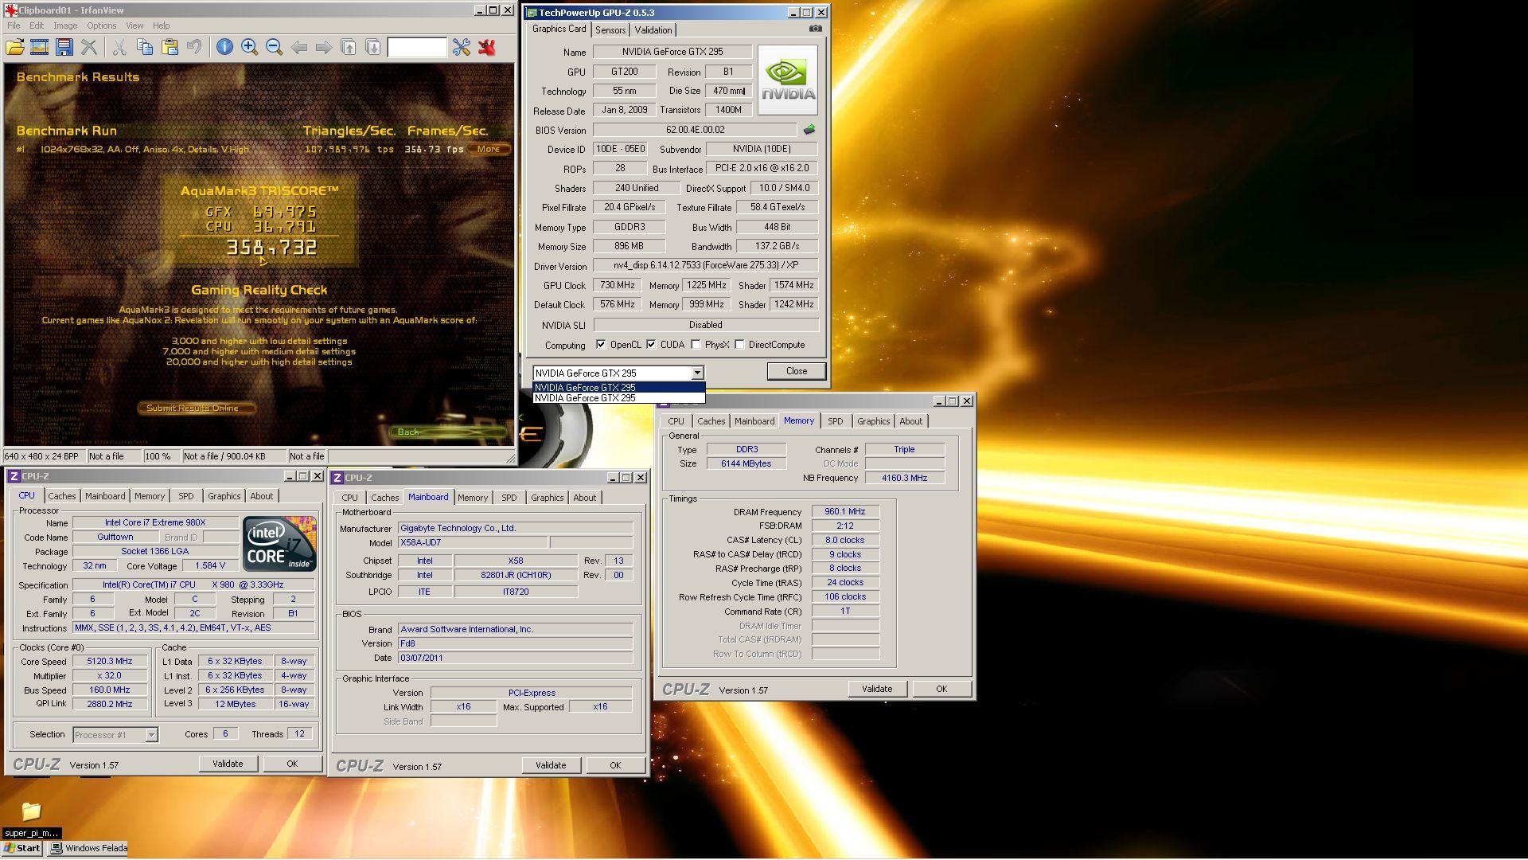The height and width of the screenshot is (860, 1528).
Task: Open a file with IrfanView folder icon
Action: click(x=14, y=48)
